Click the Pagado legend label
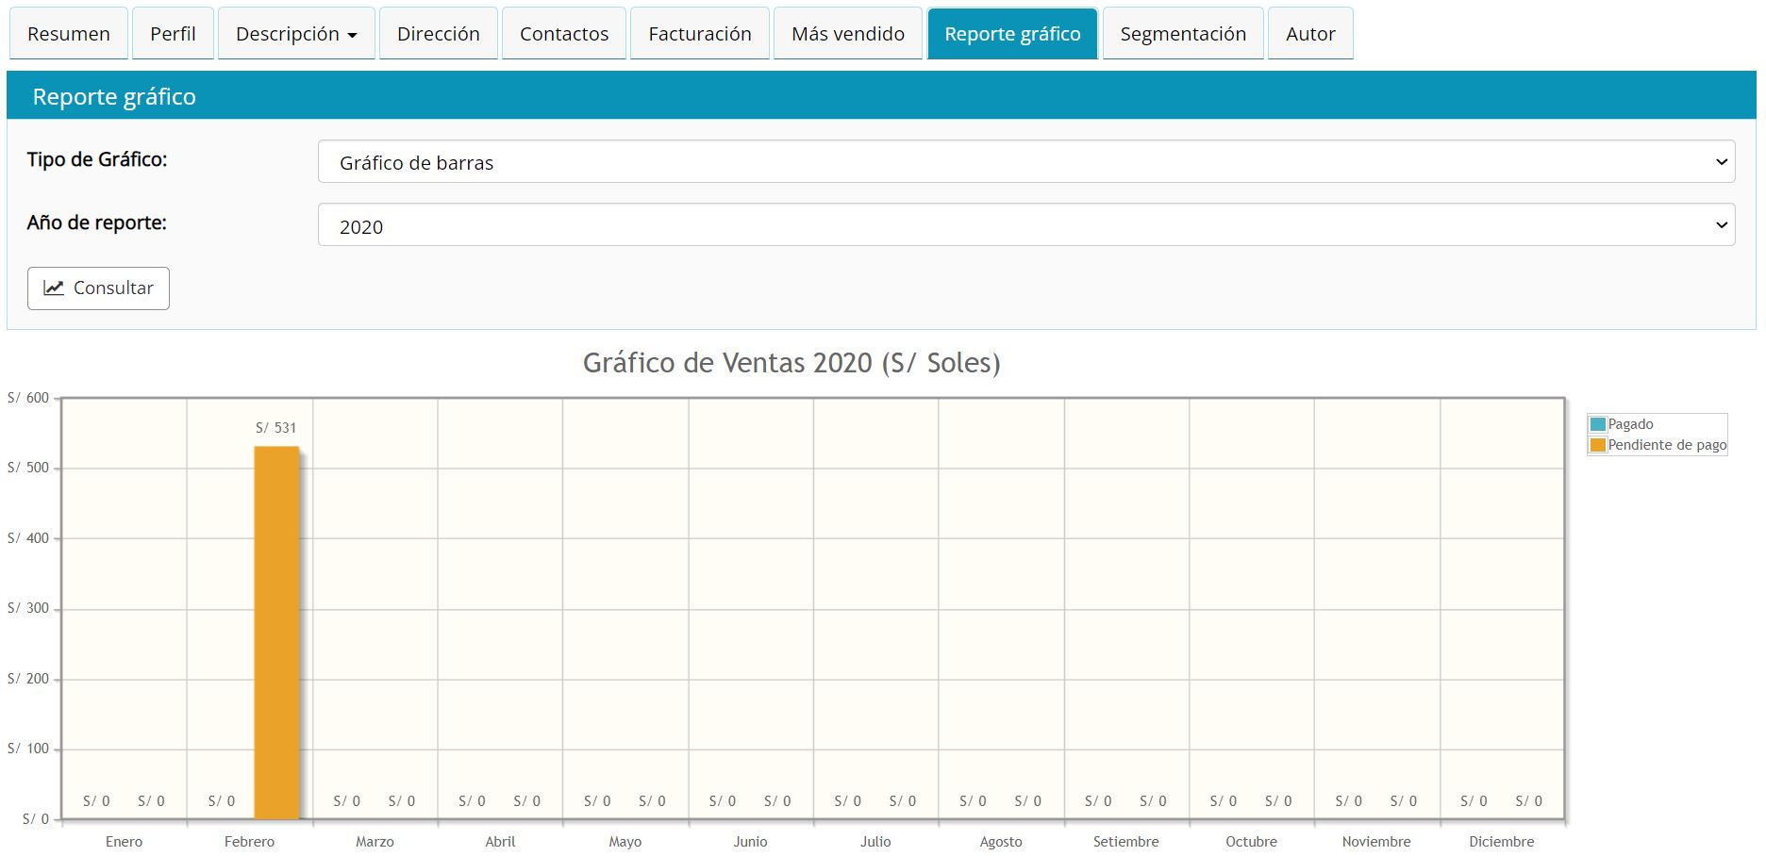The image size is (1766, 856). pyautogui.click(x=1630, y=424)
